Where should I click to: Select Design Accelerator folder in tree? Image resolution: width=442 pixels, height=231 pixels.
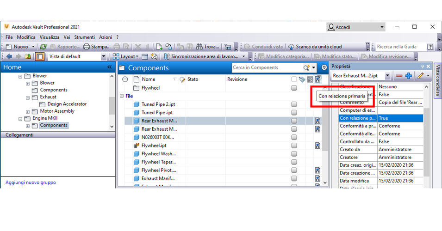coord(67,104)
